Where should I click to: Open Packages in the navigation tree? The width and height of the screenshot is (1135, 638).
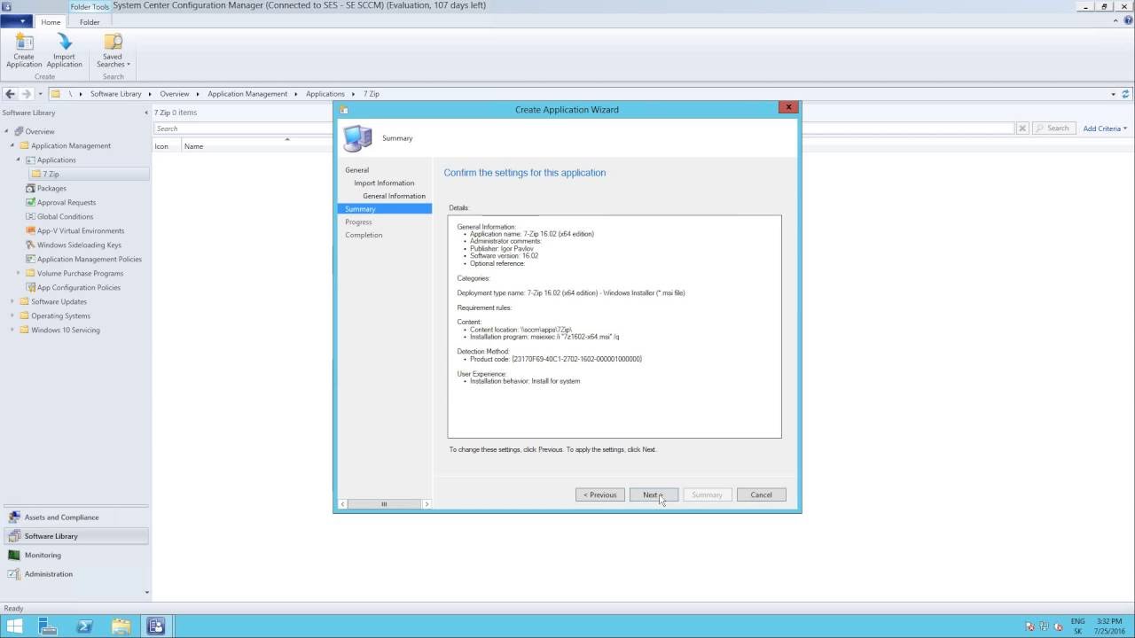(51, 188)
